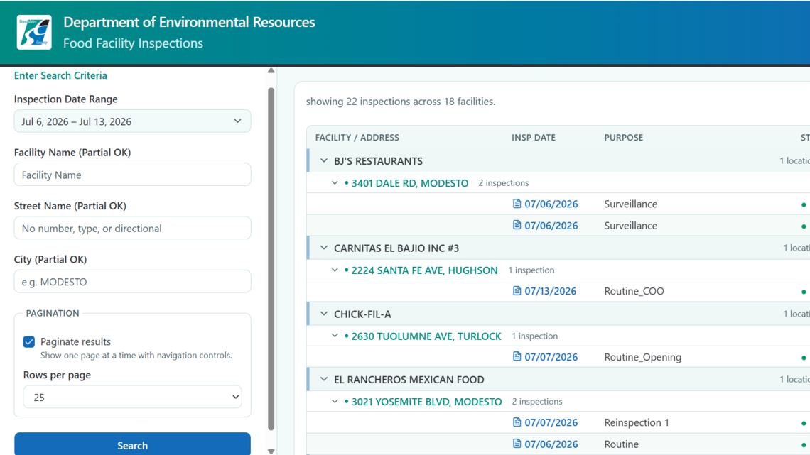
Task: Click the showing 22 inspections summary text
Action: point(400,102)
